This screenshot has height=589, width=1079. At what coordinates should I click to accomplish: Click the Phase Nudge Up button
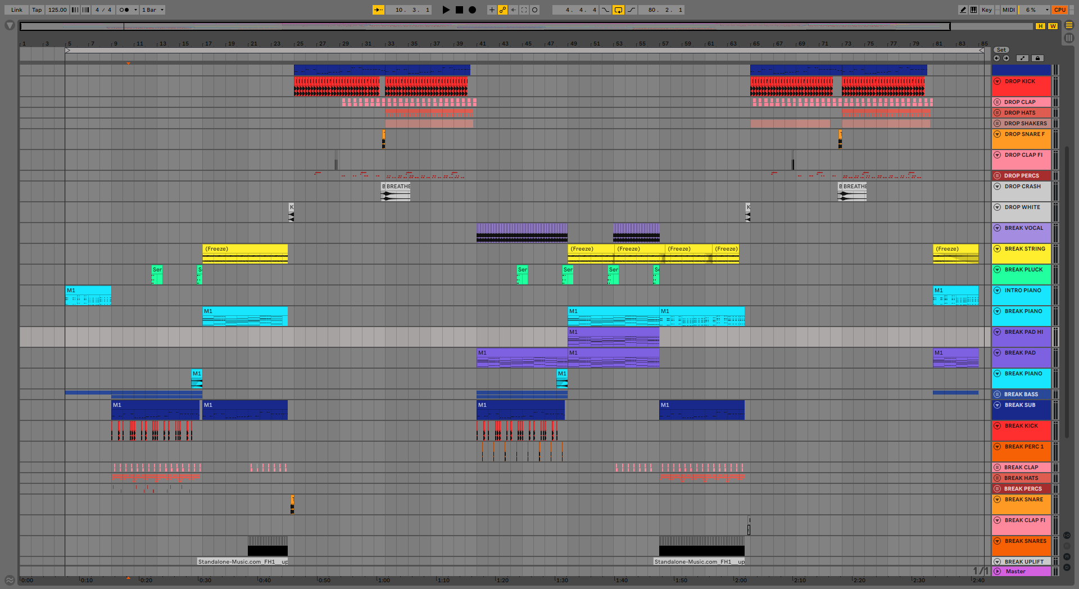[85, 10]
